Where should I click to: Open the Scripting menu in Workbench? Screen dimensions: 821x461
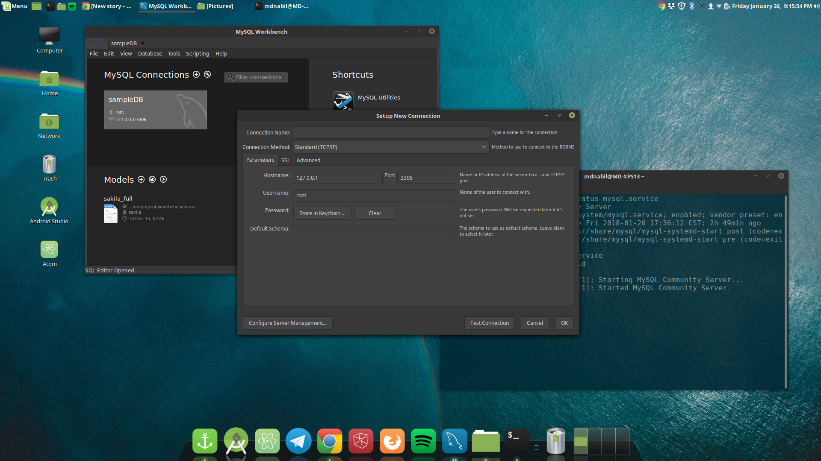click(x=198, y=53)
